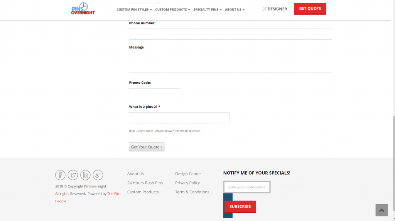This screenshot has height=221, width=395.
Task: Click the scroll-to-top arrow button
Action: click(381, 210)
